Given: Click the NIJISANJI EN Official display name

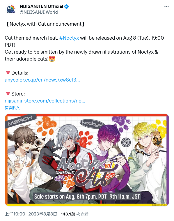Looking at the screenshot, I should point(41,6).
